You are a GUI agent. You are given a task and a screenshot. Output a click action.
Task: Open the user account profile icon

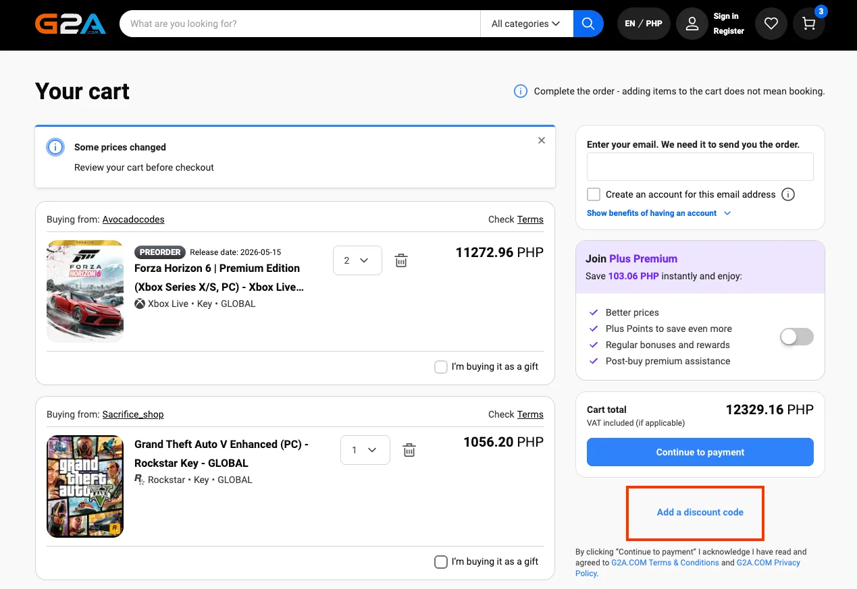coord(692,24)
